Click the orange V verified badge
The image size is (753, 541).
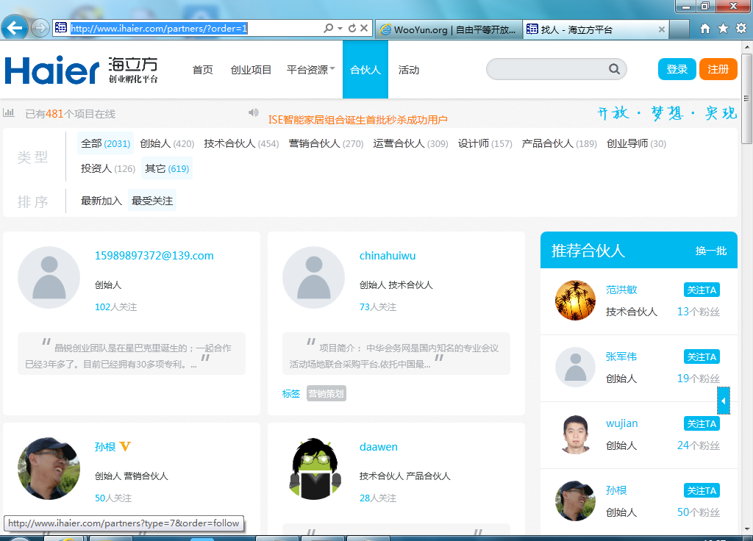click(x=125, y=446)
